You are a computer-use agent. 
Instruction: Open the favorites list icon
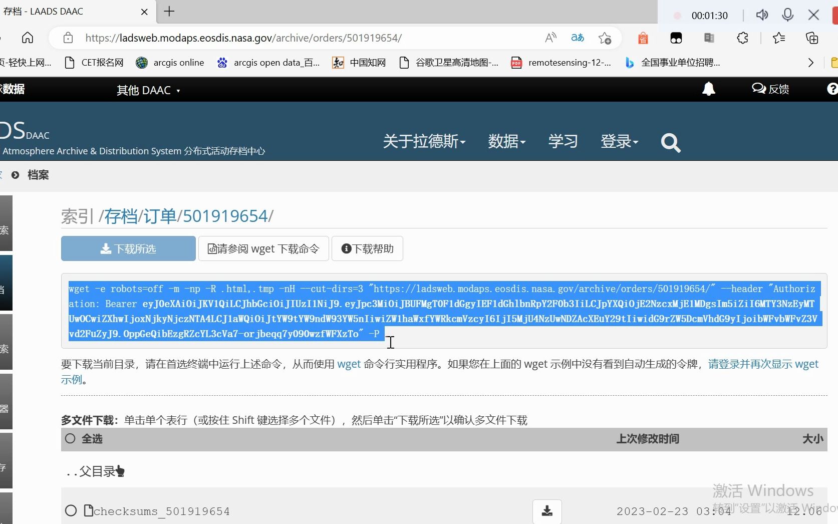779,38
